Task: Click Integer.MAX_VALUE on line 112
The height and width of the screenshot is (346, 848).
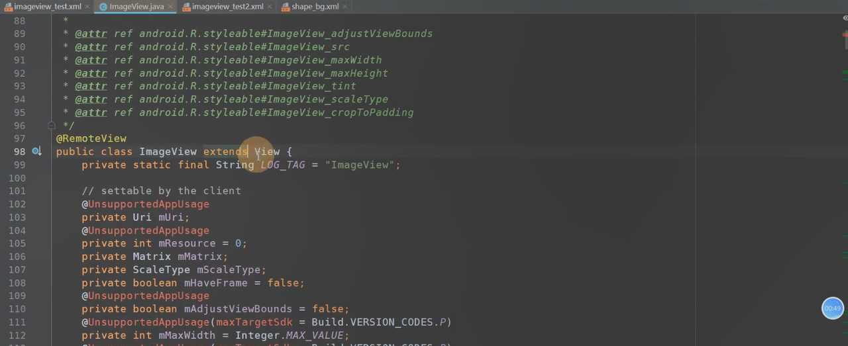Action: (x=289, y=335)
